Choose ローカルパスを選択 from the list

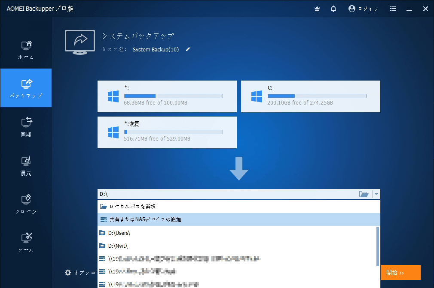(x=239, y=207)
